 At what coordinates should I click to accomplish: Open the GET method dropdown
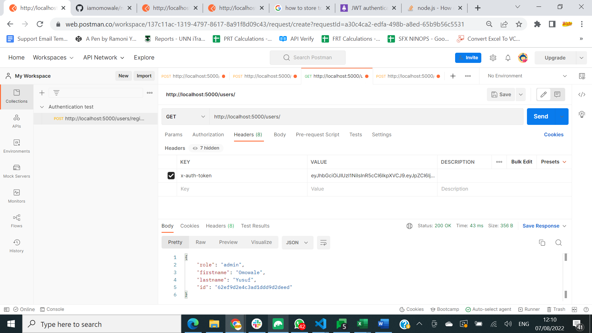click(185, 117)
